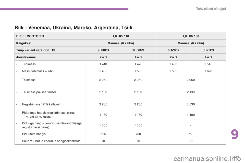Click '1 130' in 9HD8/S column
The width and height of the screenshot is (245, 163).
click(x=103, y=115)
